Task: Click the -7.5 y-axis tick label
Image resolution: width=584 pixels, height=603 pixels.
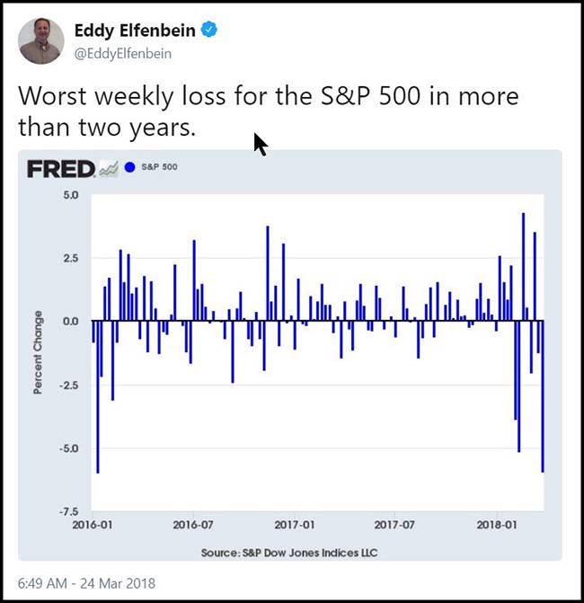Action: 68,511
